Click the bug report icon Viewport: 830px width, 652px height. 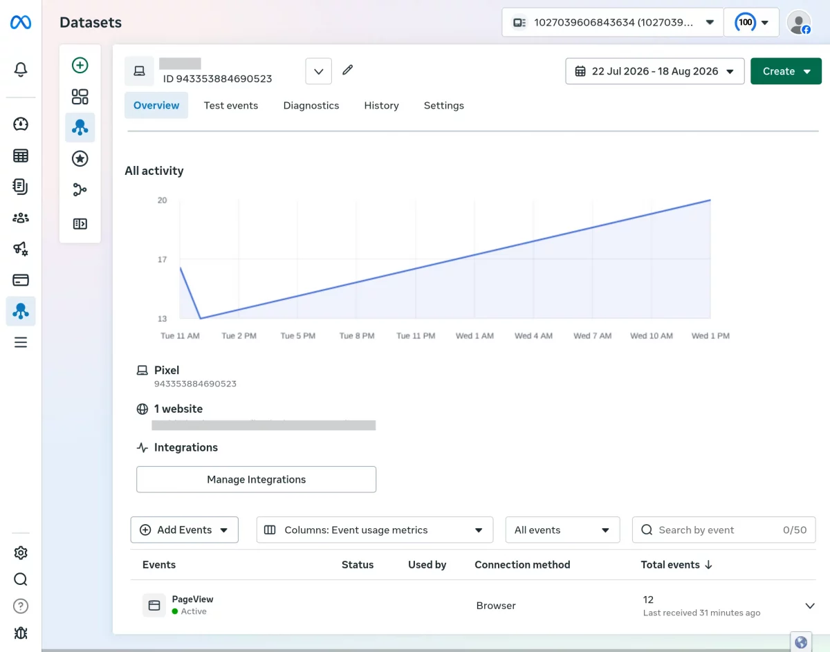click(21, 633)
